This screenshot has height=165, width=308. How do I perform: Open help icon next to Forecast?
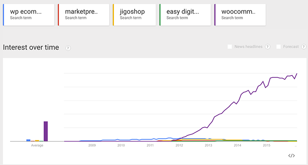click(304, 47)
